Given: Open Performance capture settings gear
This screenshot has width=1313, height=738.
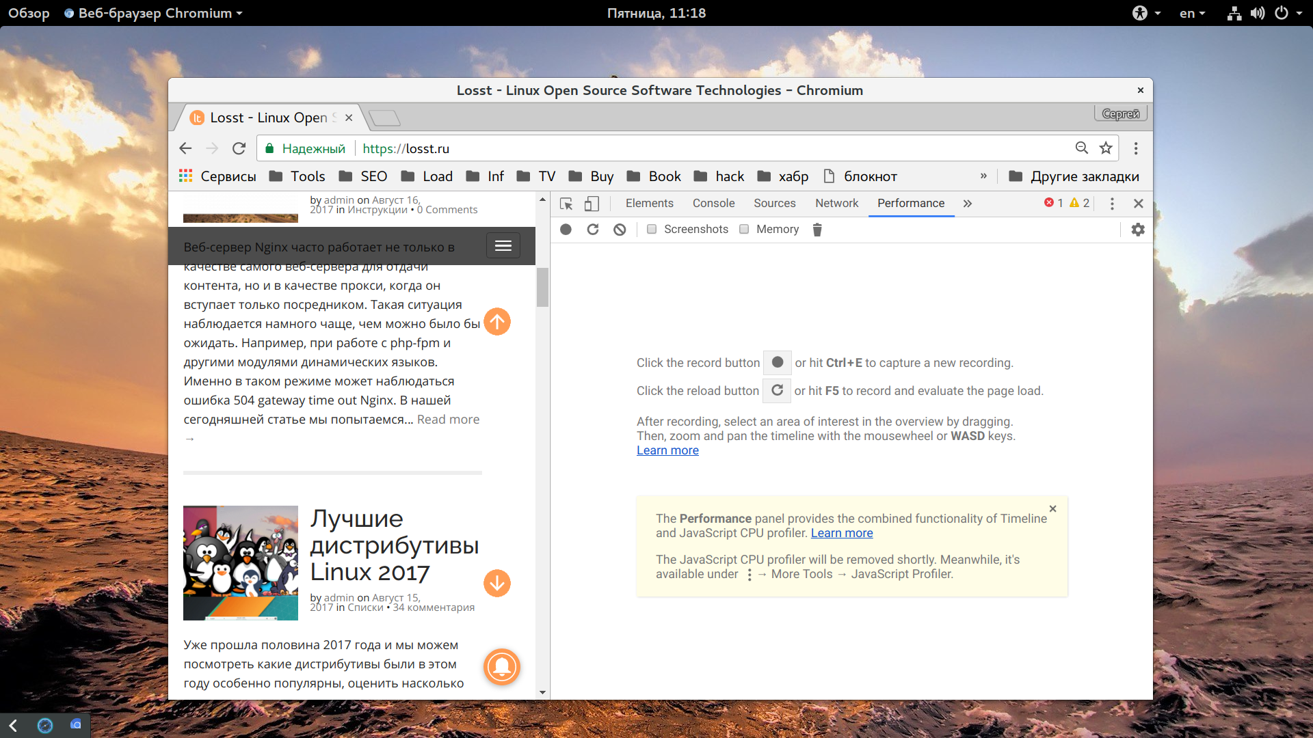Looking at the screenshot, I should (x=1138, y=230).
